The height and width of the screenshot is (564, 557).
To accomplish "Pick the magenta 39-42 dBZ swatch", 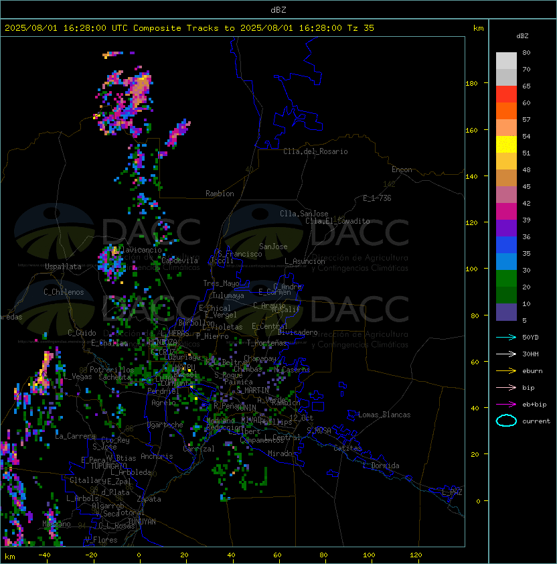I will 506,212.
